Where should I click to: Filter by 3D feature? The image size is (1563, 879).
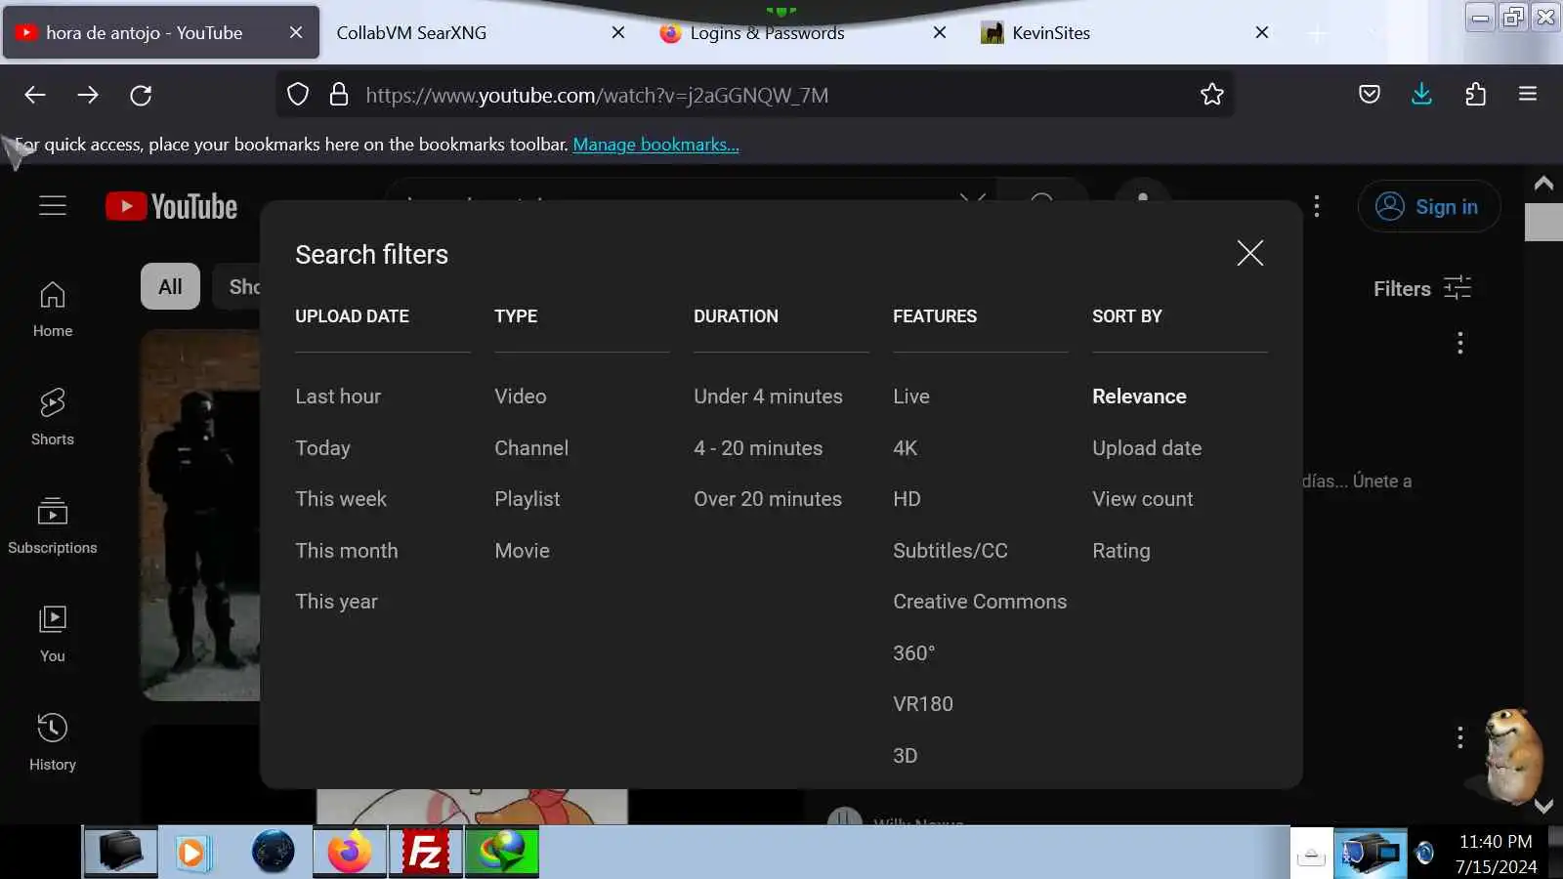tap(905, 756)
